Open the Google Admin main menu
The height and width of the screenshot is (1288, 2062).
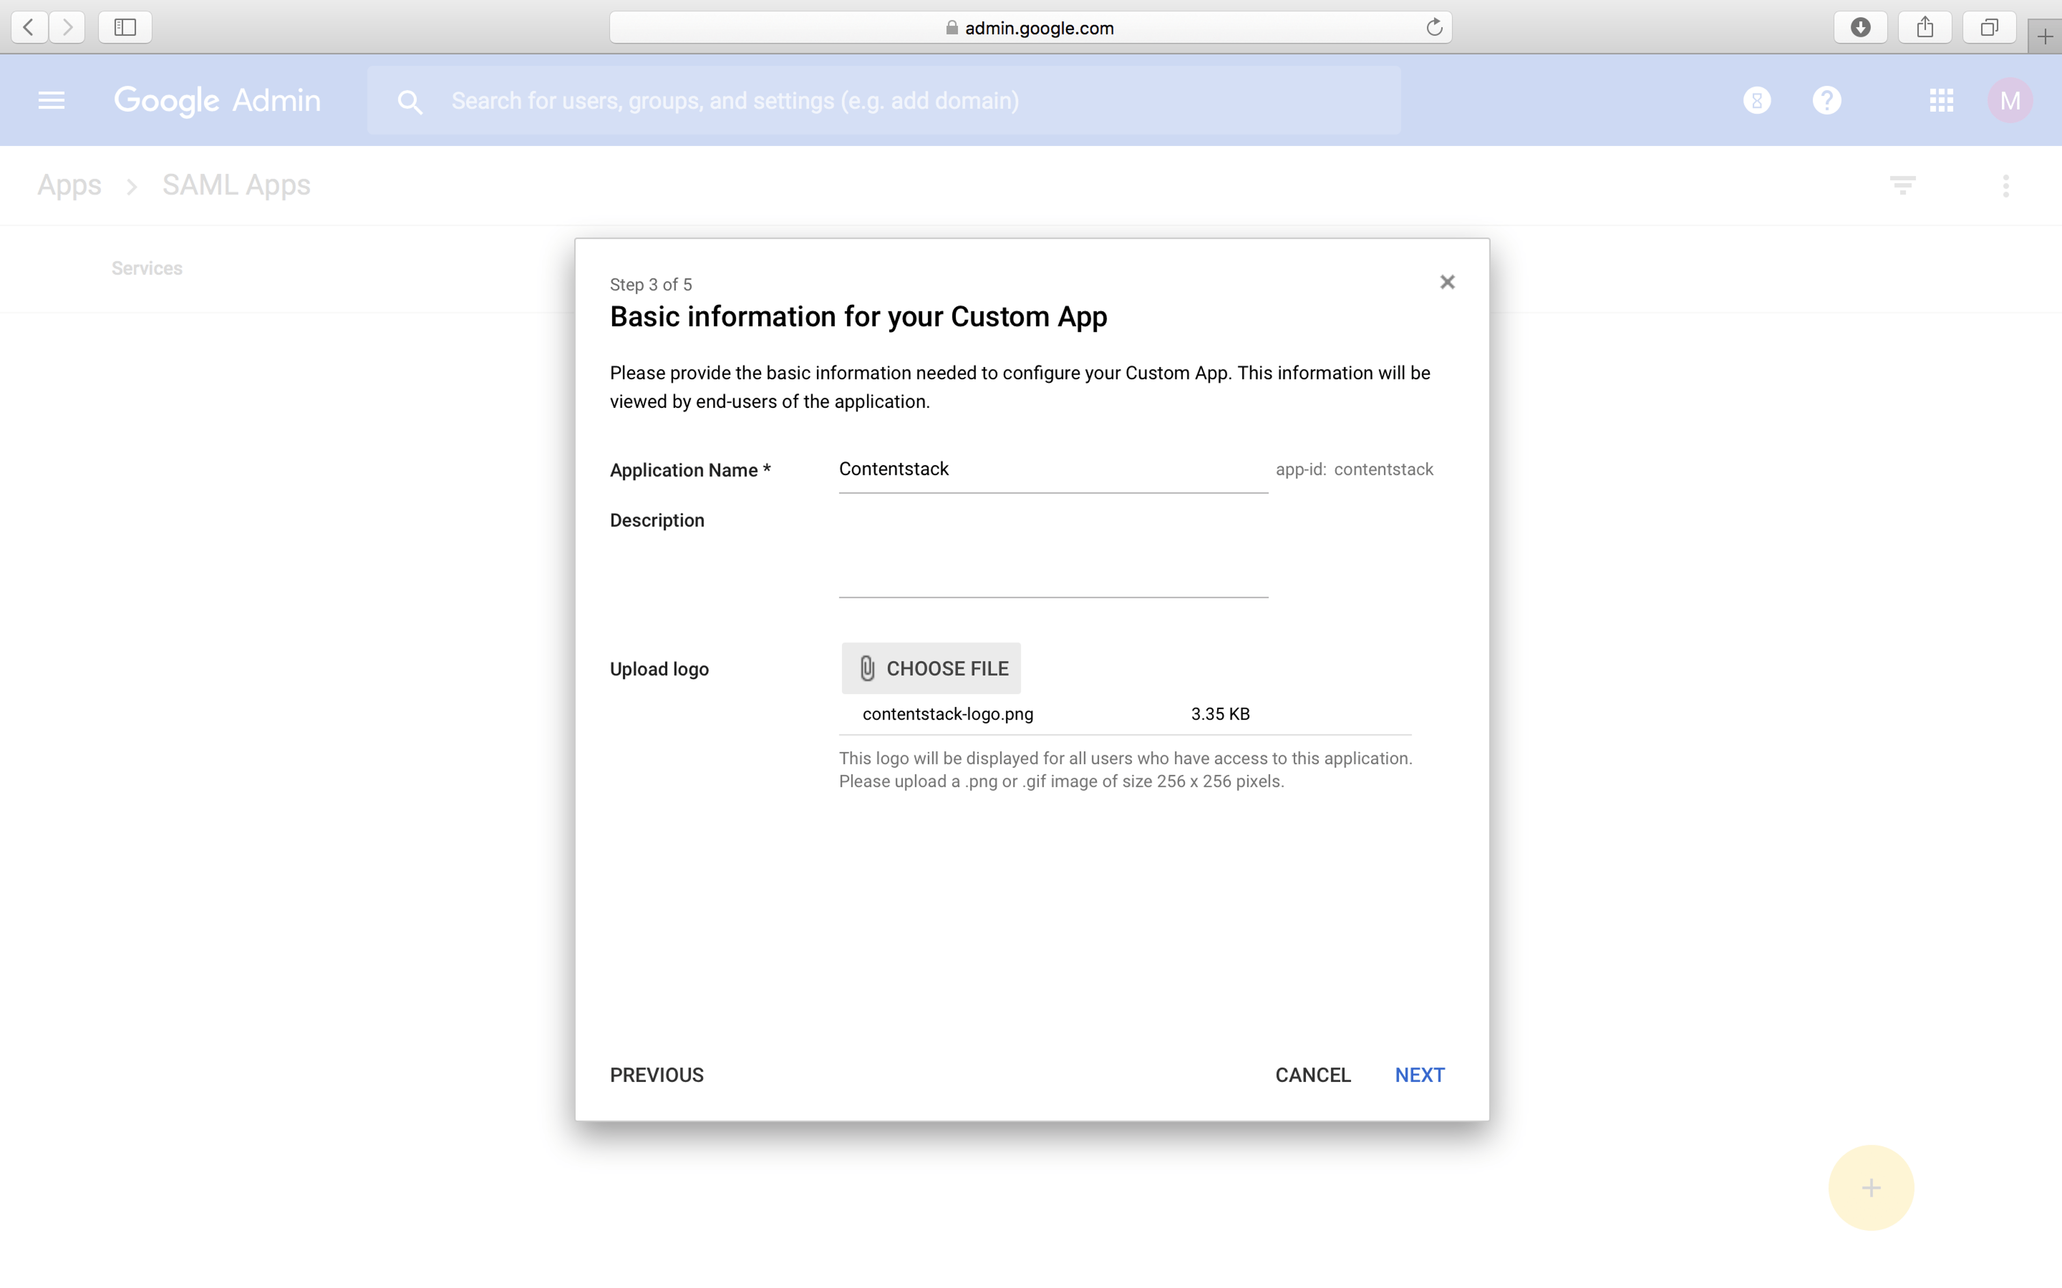[x=51, y=100]
